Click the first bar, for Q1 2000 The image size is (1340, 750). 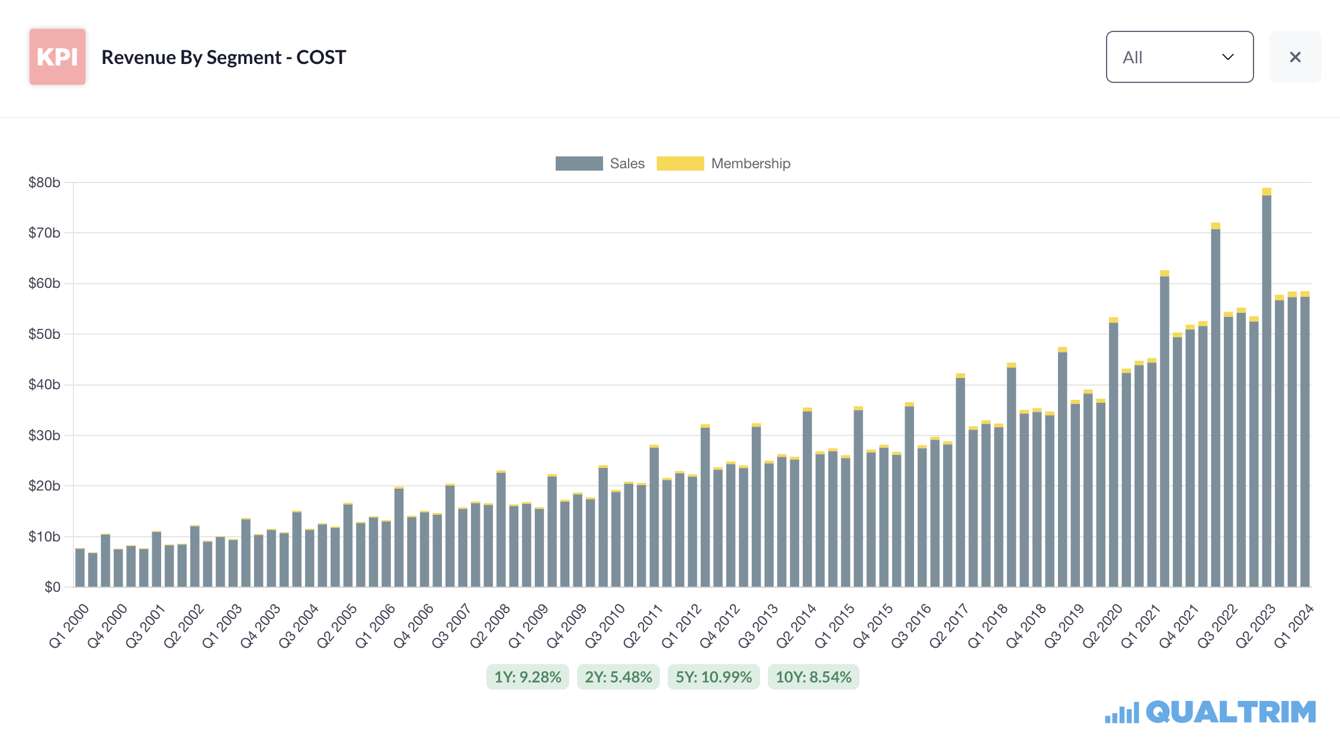(80, 568)
